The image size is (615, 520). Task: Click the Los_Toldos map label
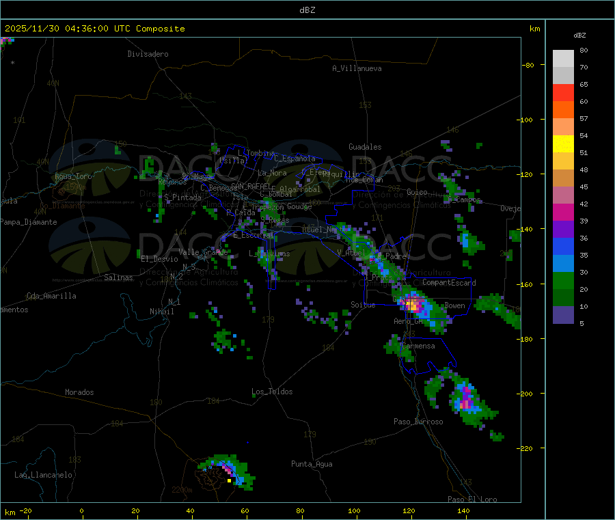coord(272,392)
